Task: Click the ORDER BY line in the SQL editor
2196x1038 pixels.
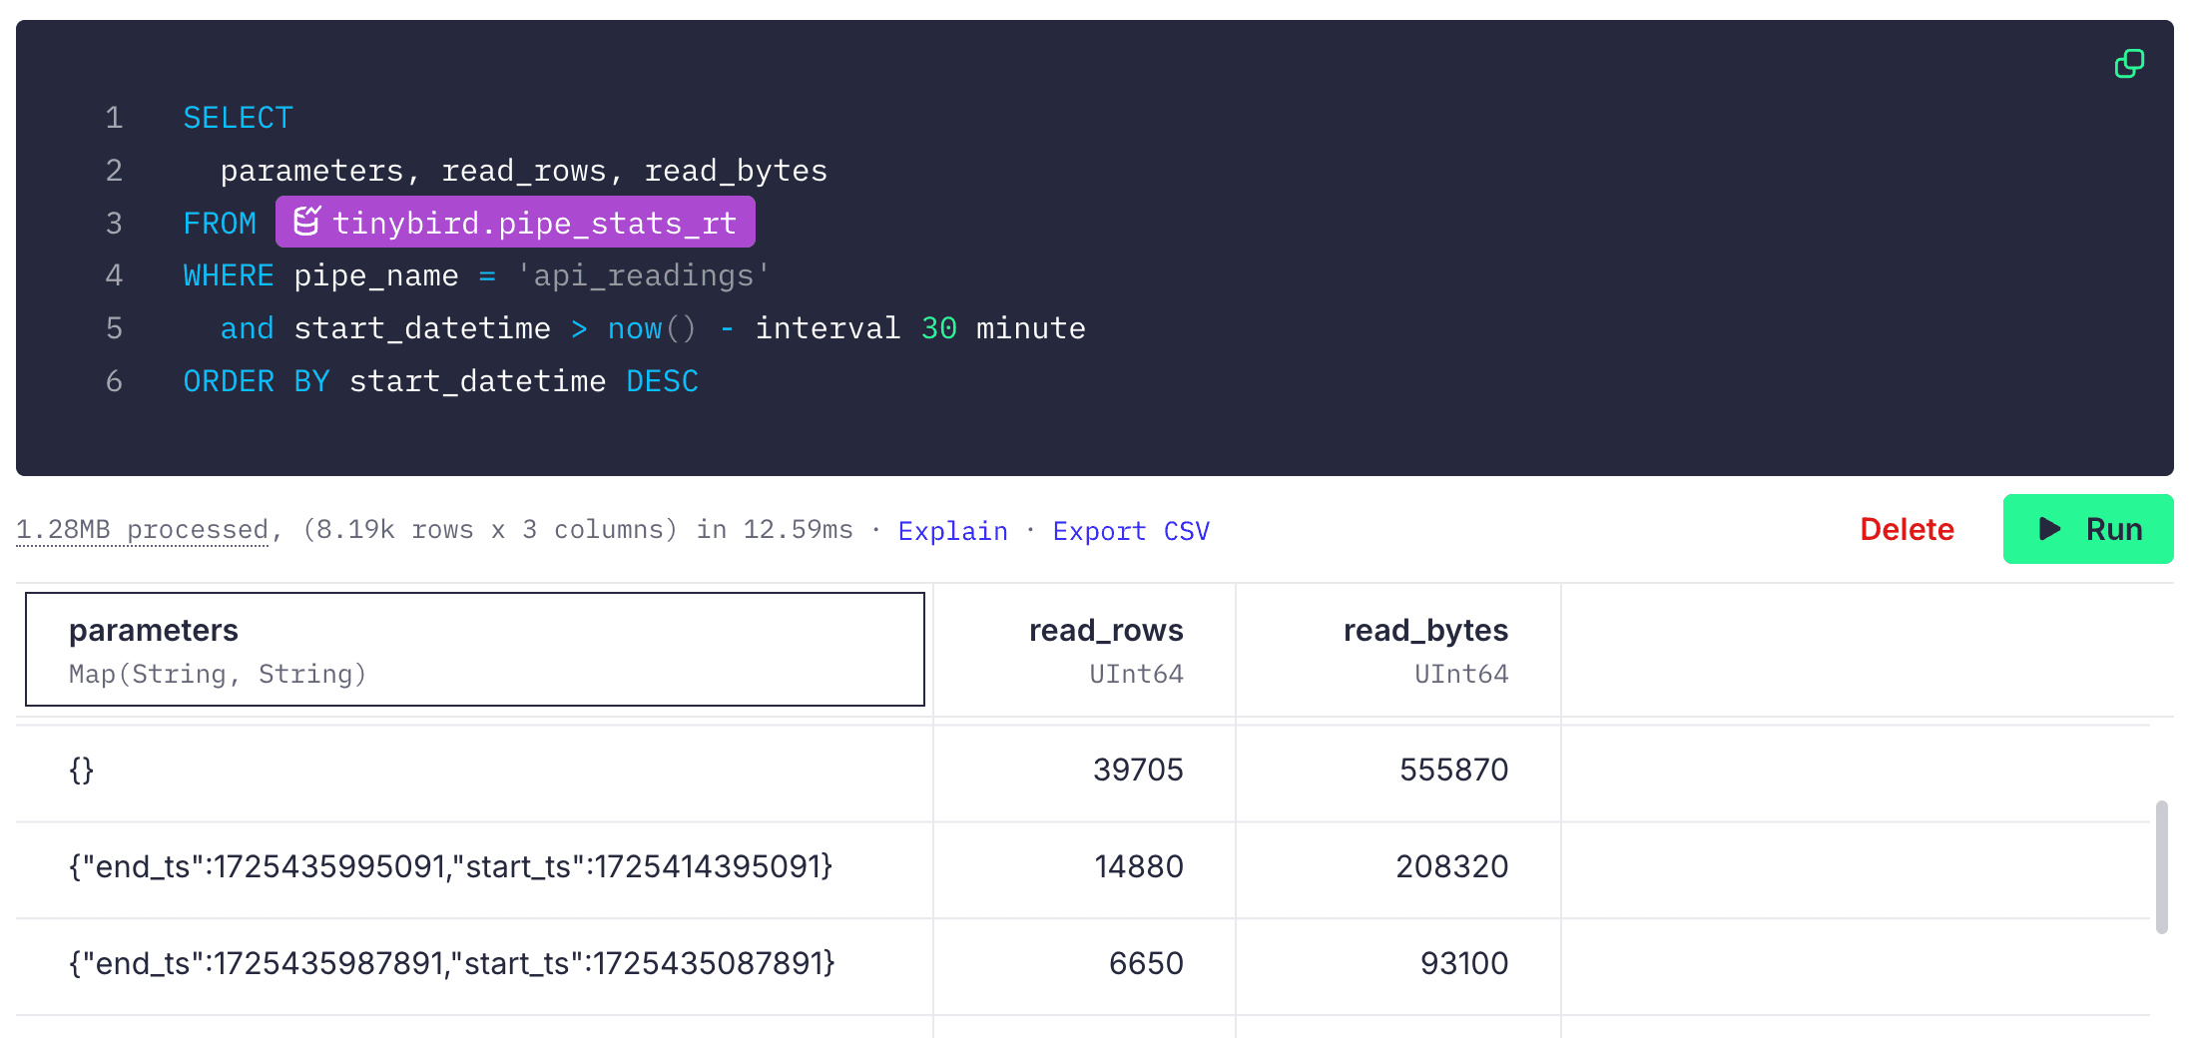Action: 440,381
